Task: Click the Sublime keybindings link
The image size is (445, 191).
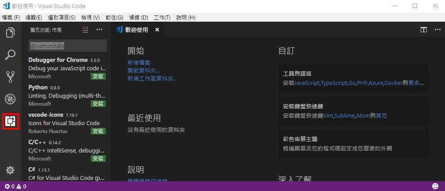Action: tap(344, 116)
